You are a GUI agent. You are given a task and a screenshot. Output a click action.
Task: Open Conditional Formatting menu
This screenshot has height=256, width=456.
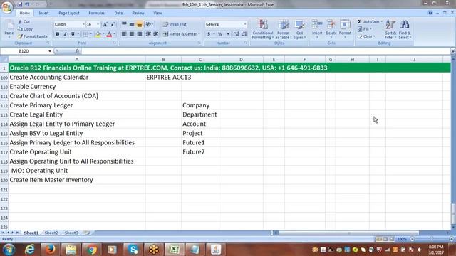[x=263, y=29]
